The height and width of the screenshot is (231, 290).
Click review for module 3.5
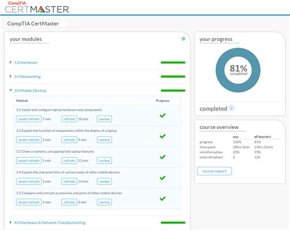(x=105, y=202)
